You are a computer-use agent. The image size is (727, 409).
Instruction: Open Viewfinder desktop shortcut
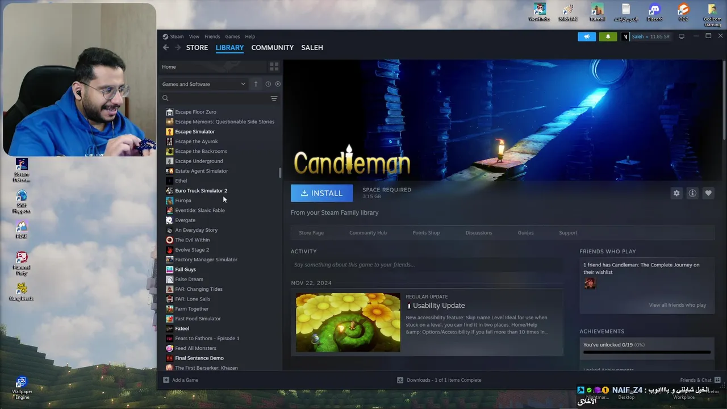pos(540,12)
